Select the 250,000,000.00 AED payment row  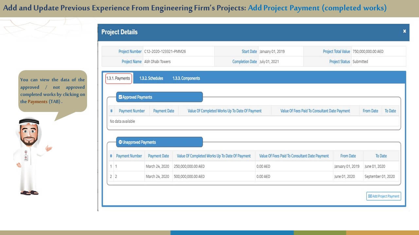[x=189, y=166]
